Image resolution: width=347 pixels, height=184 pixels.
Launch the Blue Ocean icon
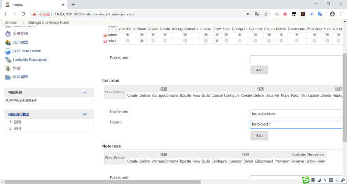coord(8,51)
